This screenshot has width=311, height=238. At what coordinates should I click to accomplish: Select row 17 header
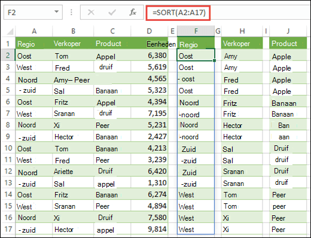pyautogui.click(x=8, y=229)
